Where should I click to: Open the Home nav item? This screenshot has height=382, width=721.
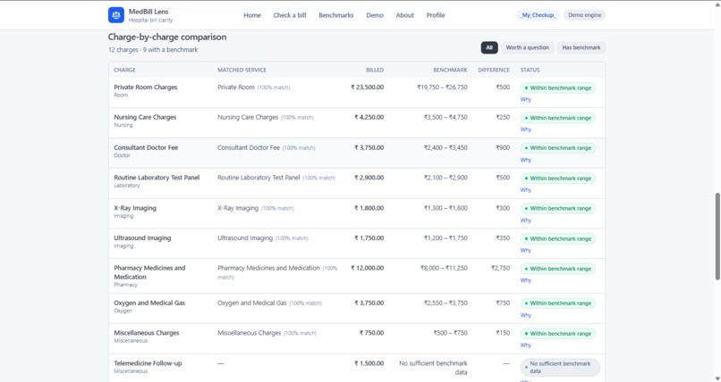(252, 15)
